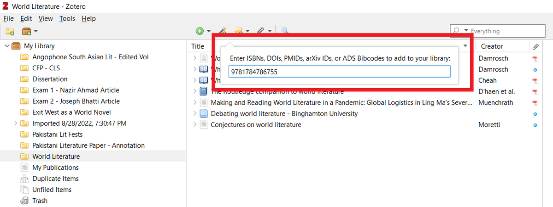The width and height of the screenshot is (553, 207).
Task: Open the Add Attachment dropdown arrow
Action: 270,32
